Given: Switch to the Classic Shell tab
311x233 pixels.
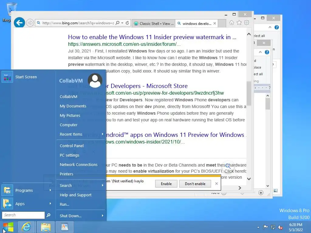Looking at the screenshot, I should click(x=153, y=23).
